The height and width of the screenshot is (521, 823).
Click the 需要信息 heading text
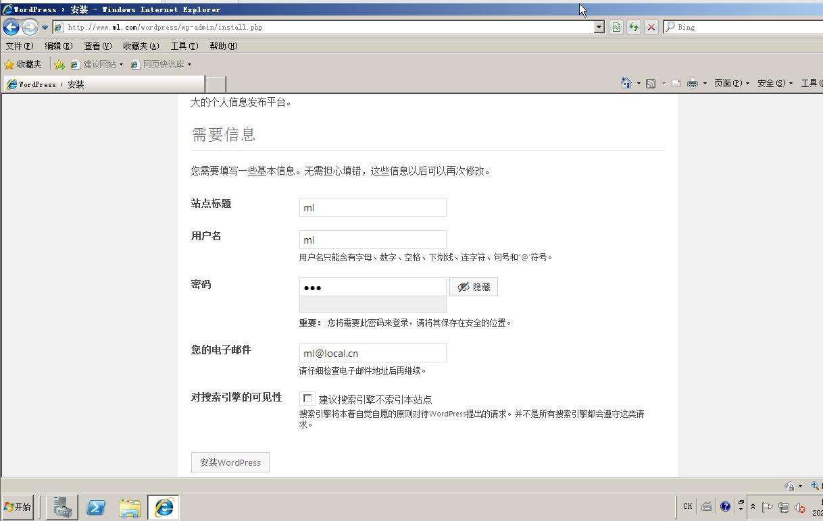point(224,134)
